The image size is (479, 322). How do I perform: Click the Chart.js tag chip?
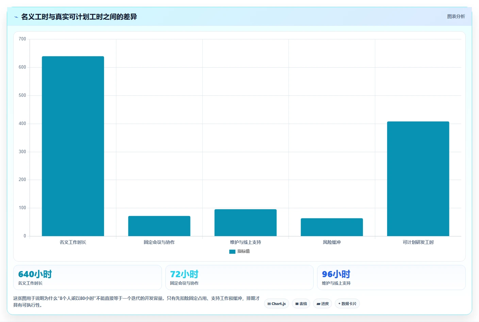tap(277, 304)
